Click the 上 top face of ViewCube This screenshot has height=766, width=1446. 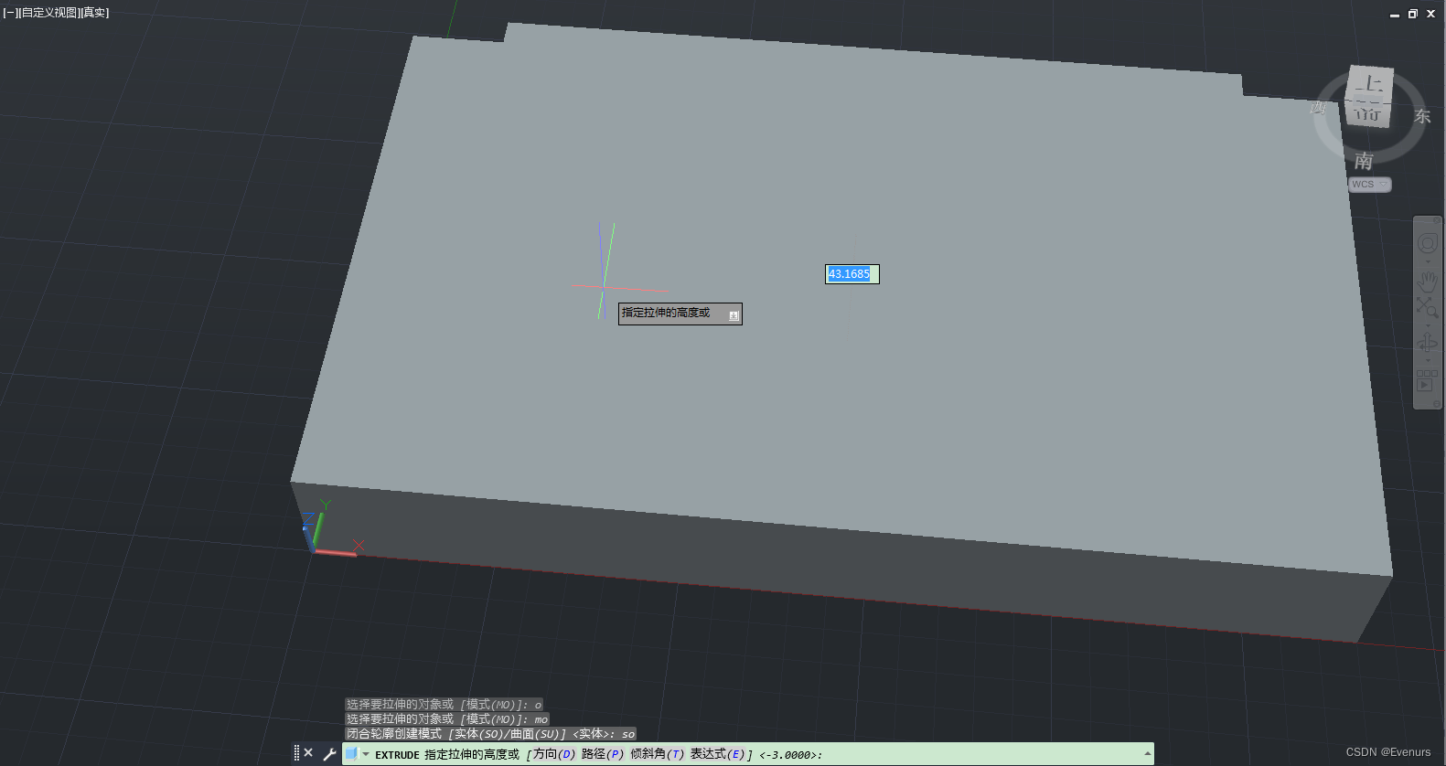click(x=1371, y=83)
